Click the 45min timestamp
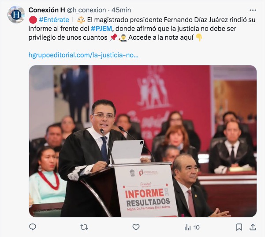Image resolution: width=265 pixels, height=237 pixels. tap(121, 10)
